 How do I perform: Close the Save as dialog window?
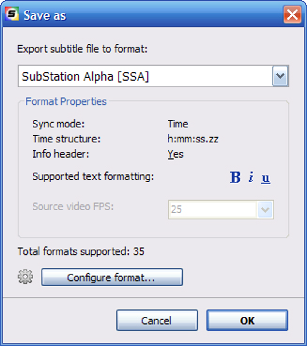[292, 15]
